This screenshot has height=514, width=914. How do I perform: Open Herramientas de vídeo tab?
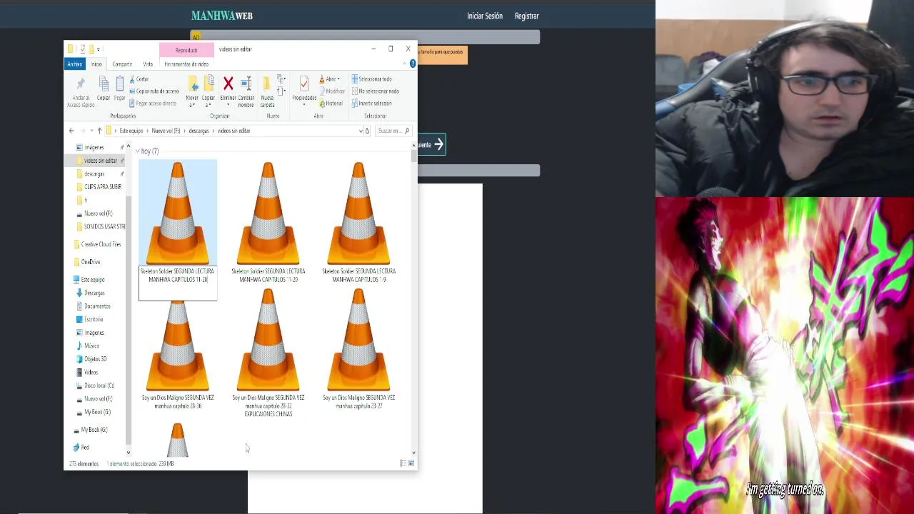coord(186,64)
